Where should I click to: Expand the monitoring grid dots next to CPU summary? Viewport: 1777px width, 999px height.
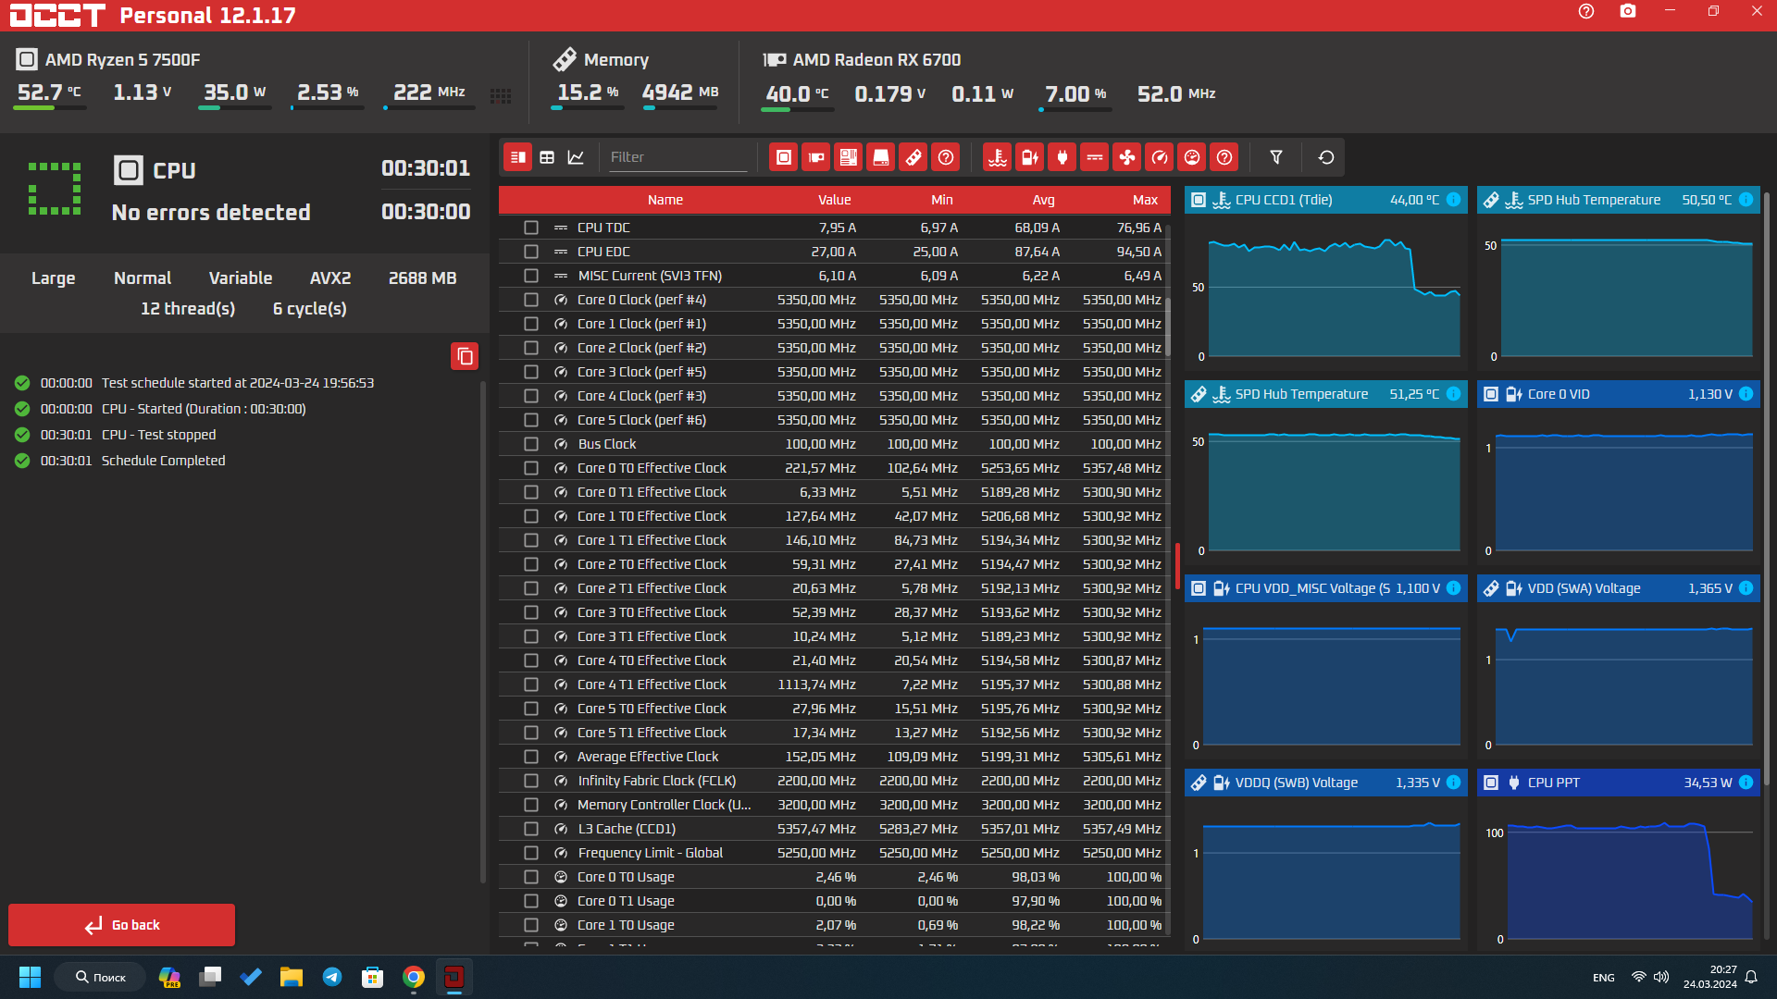pos(501,95)
